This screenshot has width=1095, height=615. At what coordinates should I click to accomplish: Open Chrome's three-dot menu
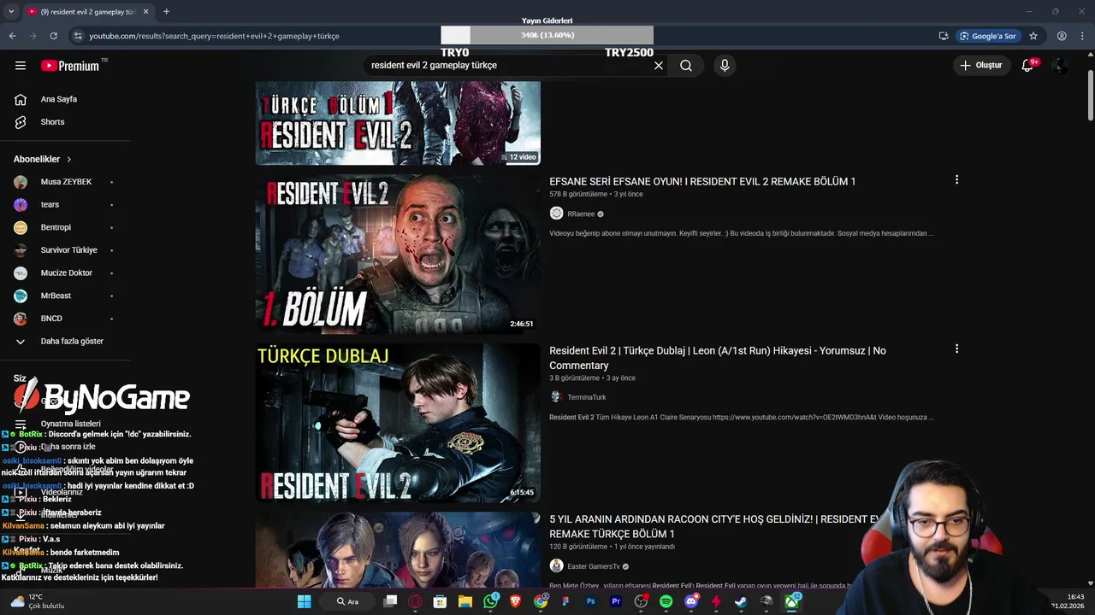pyautogui.click(x=1082, y=36)
